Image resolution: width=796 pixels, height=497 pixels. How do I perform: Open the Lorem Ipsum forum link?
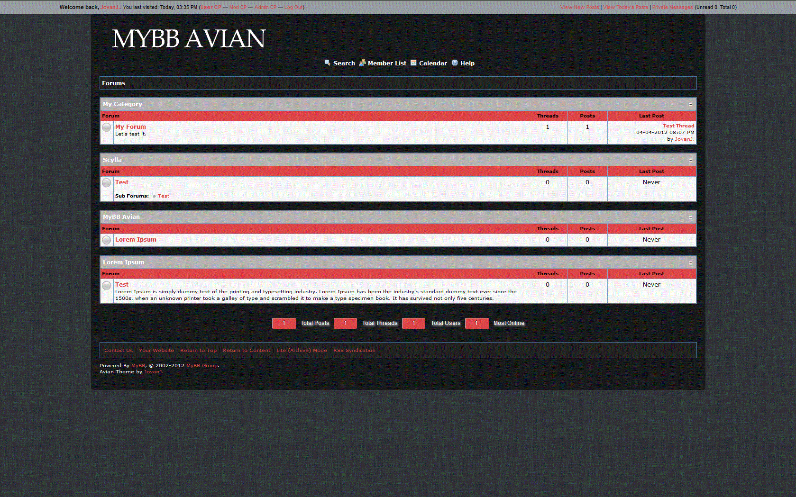(x=136, y=240)
